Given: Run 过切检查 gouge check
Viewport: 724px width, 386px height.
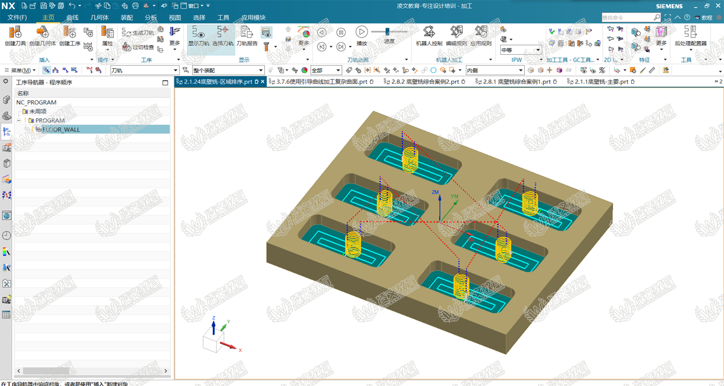Looking at the screenshot, I should point(138,46).
